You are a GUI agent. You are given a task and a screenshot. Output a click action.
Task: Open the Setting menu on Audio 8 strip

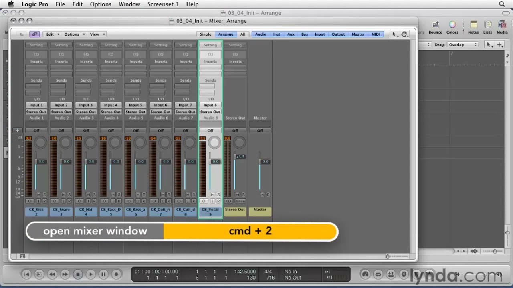[x=210, y=45]
